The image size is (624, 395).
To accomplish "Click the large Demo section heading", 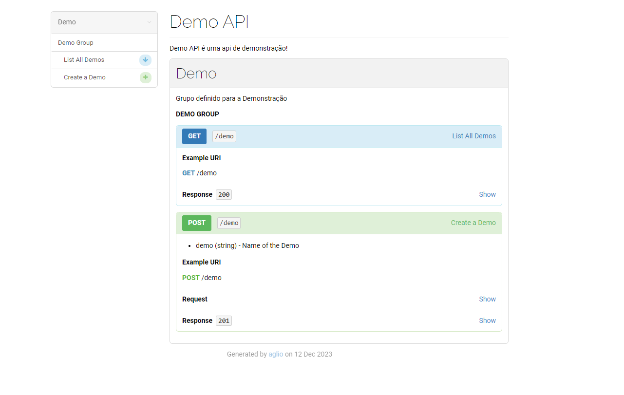I will pos(196,74).
